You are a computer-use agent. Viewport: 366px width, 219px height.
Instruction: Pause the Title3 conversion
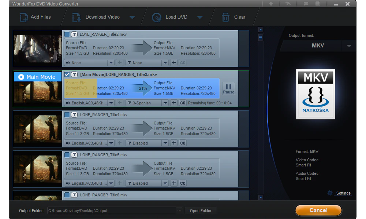tap(228, 89)
